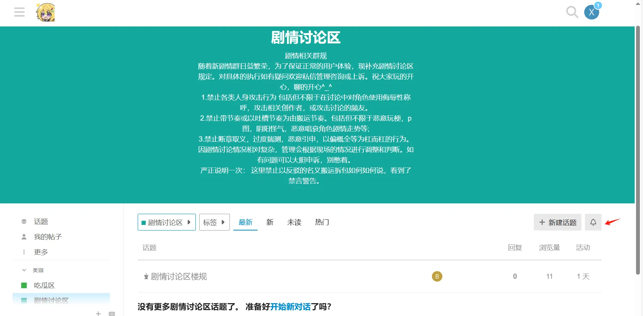Switch to the 未读 tab
Screen dimensions: 643x316
294,222
